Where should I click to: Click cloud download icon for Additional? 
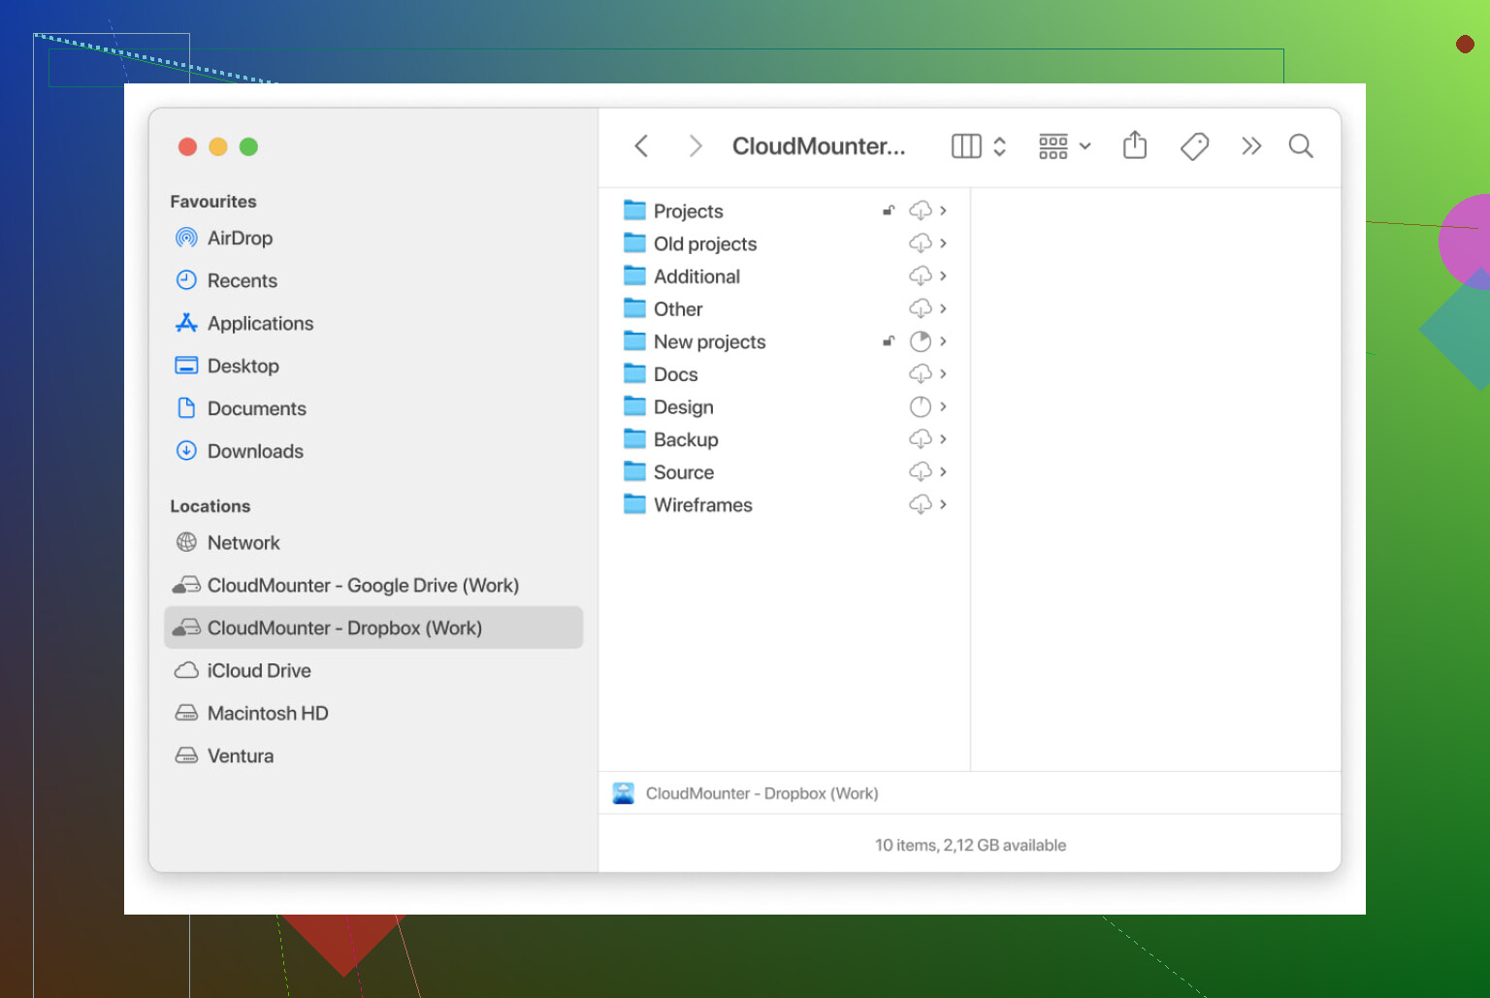click(921, 276)
